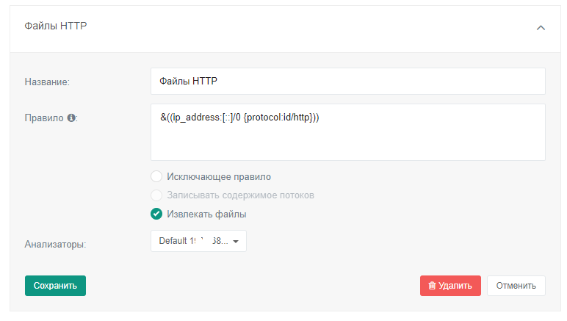
Task: Open the Анализаторы Default dropdown
Action: (x=198, y=241)
